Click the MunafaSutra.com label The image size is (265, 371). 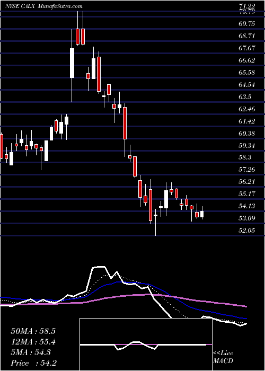coord(60,6)
